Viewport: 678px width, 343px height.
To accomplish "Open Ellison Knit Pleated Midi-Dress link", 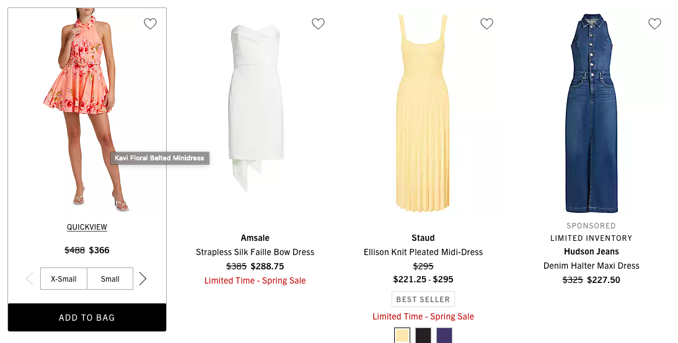I will (x=423, y=252).
